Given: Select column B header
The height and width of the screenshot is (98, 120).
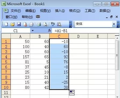Looking at the screenshot, I should pos(40,36).
